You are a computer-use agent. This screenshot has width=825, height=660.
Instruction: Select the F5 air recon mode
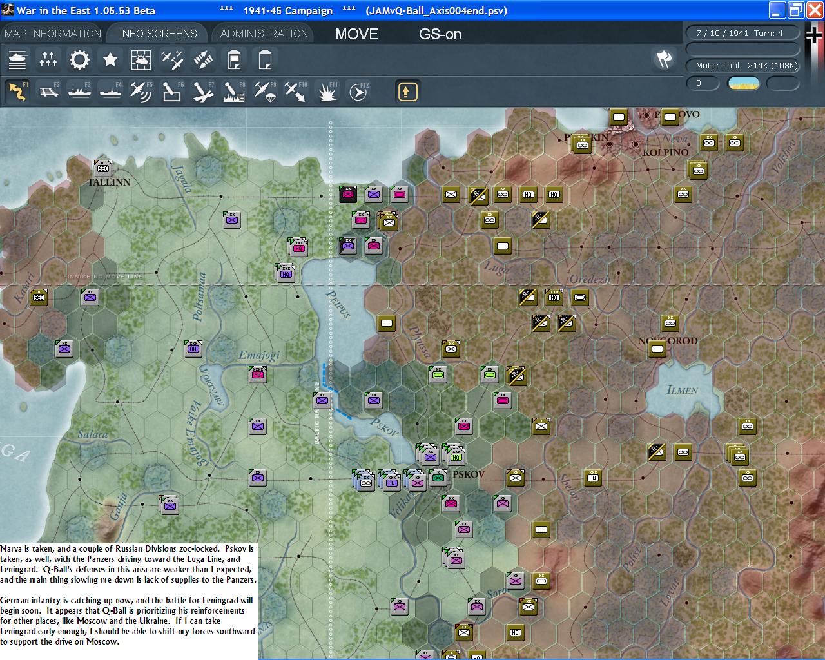coord(141,92)
